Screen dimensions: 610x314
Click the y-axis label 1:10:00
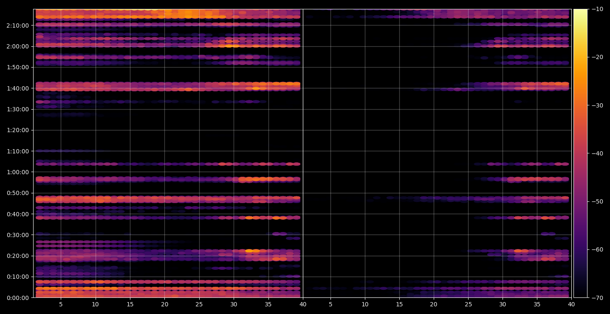click(x=18, y=151)
